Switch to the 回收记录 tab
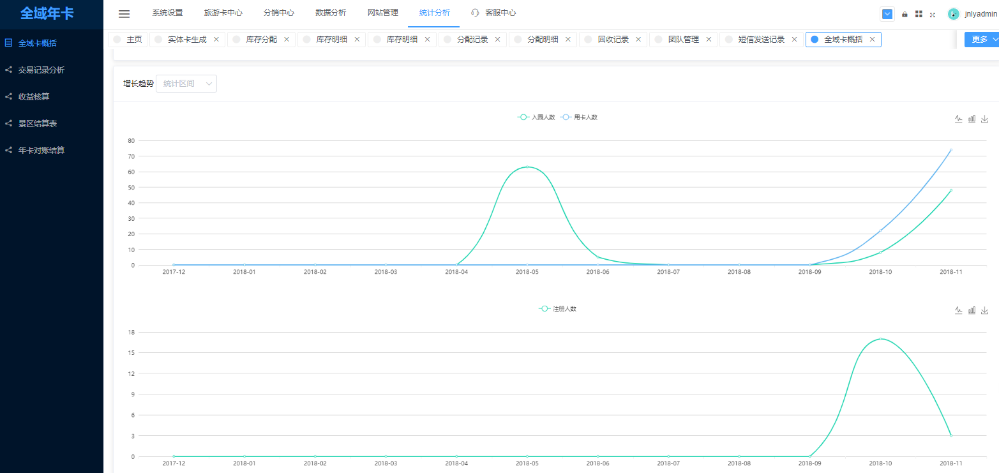999x473 pixels. [613, 40]
